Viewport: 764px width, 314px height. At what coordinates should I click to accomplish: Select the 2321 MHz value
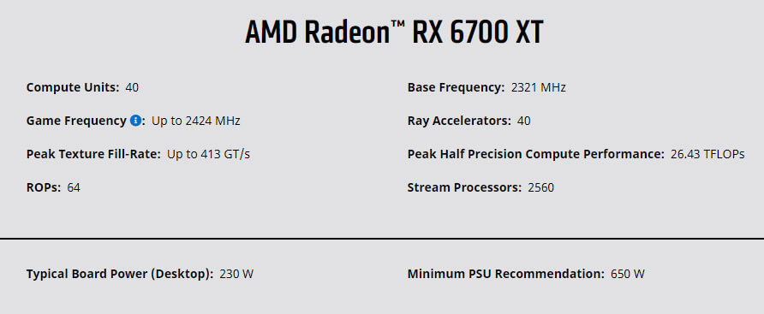pos(539,87)
